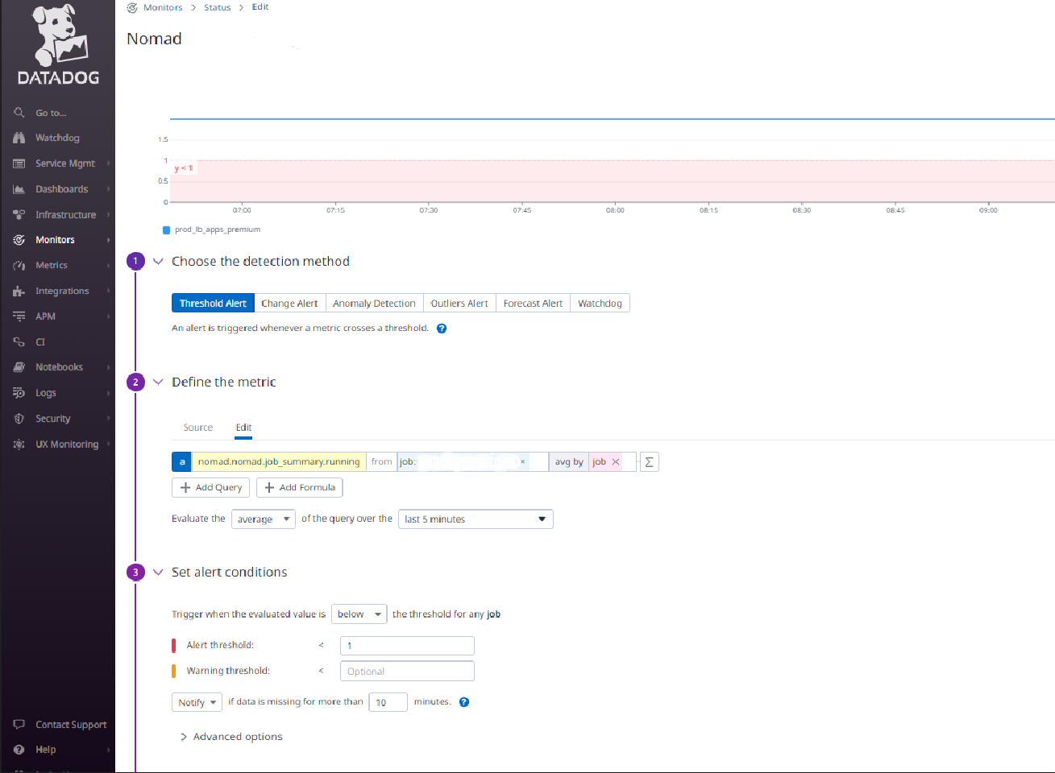Collapse Set alert conditions section
Viewport: 1055px width, 773px height.
(158, 573)
